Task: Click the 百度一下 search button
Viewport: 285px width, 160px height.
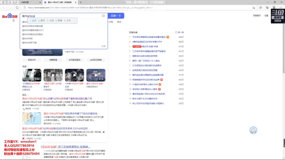Action: coord(116,16)
